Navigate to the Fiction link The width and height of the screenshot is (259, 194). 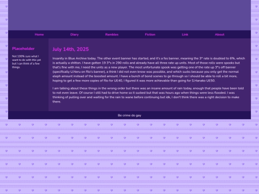(150, 34)
